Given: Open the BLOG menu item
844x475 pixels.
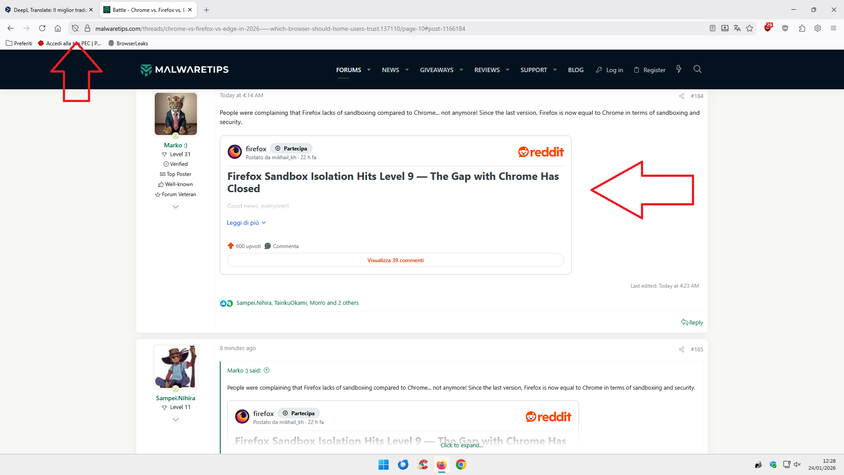Looking at the screenshot, I should [576, 70].
